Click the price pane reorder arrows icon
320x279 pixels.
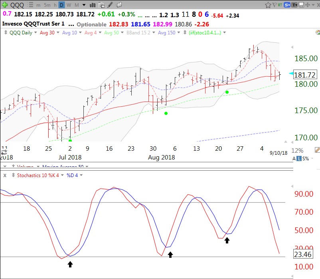pyautogui.click(x=6, y=32)
